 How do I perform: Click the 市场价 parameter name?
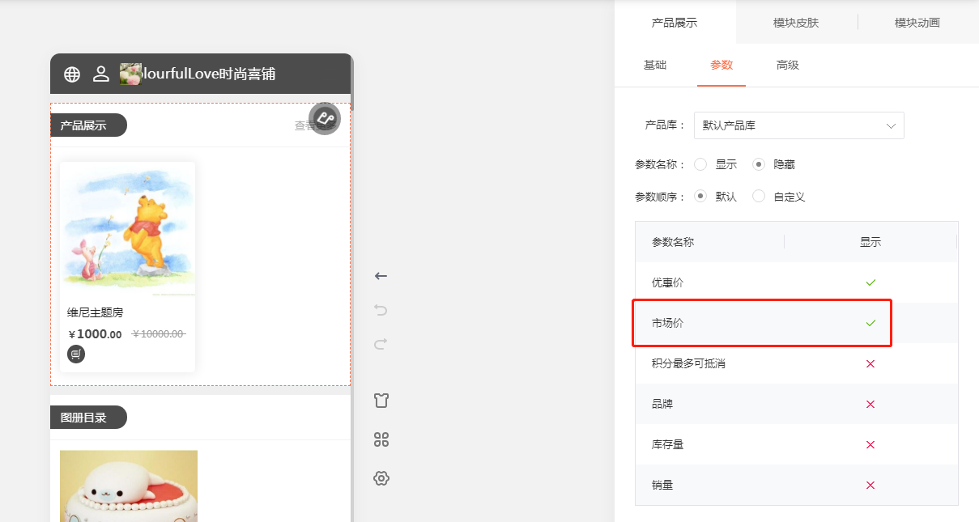click(668, 323)
